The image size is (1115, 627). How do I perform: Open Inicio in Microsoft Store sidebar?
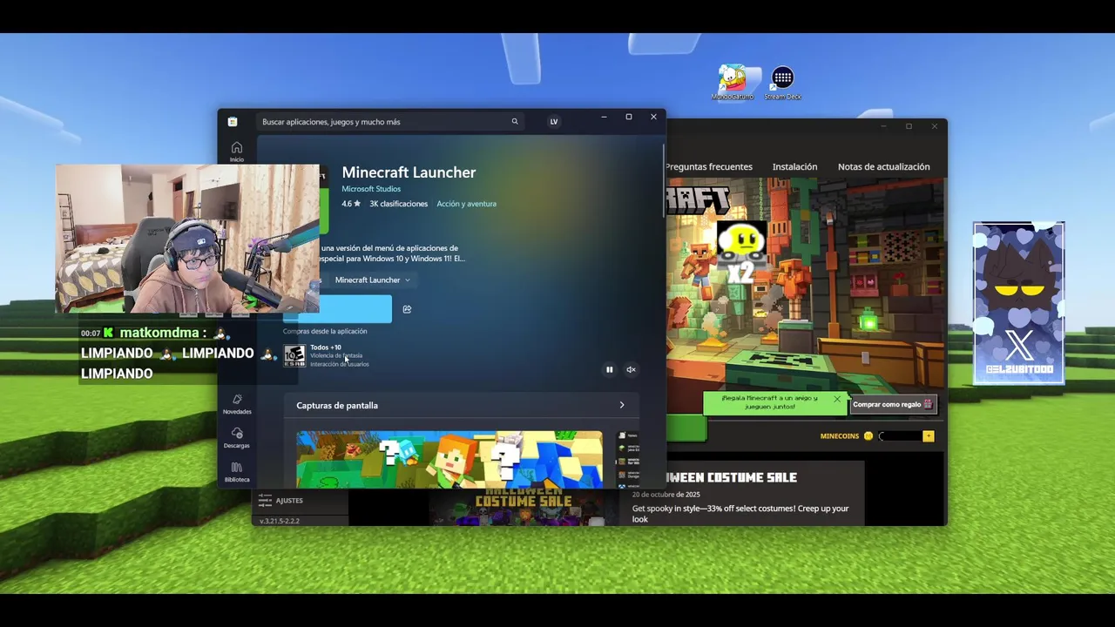pos(236,152)
